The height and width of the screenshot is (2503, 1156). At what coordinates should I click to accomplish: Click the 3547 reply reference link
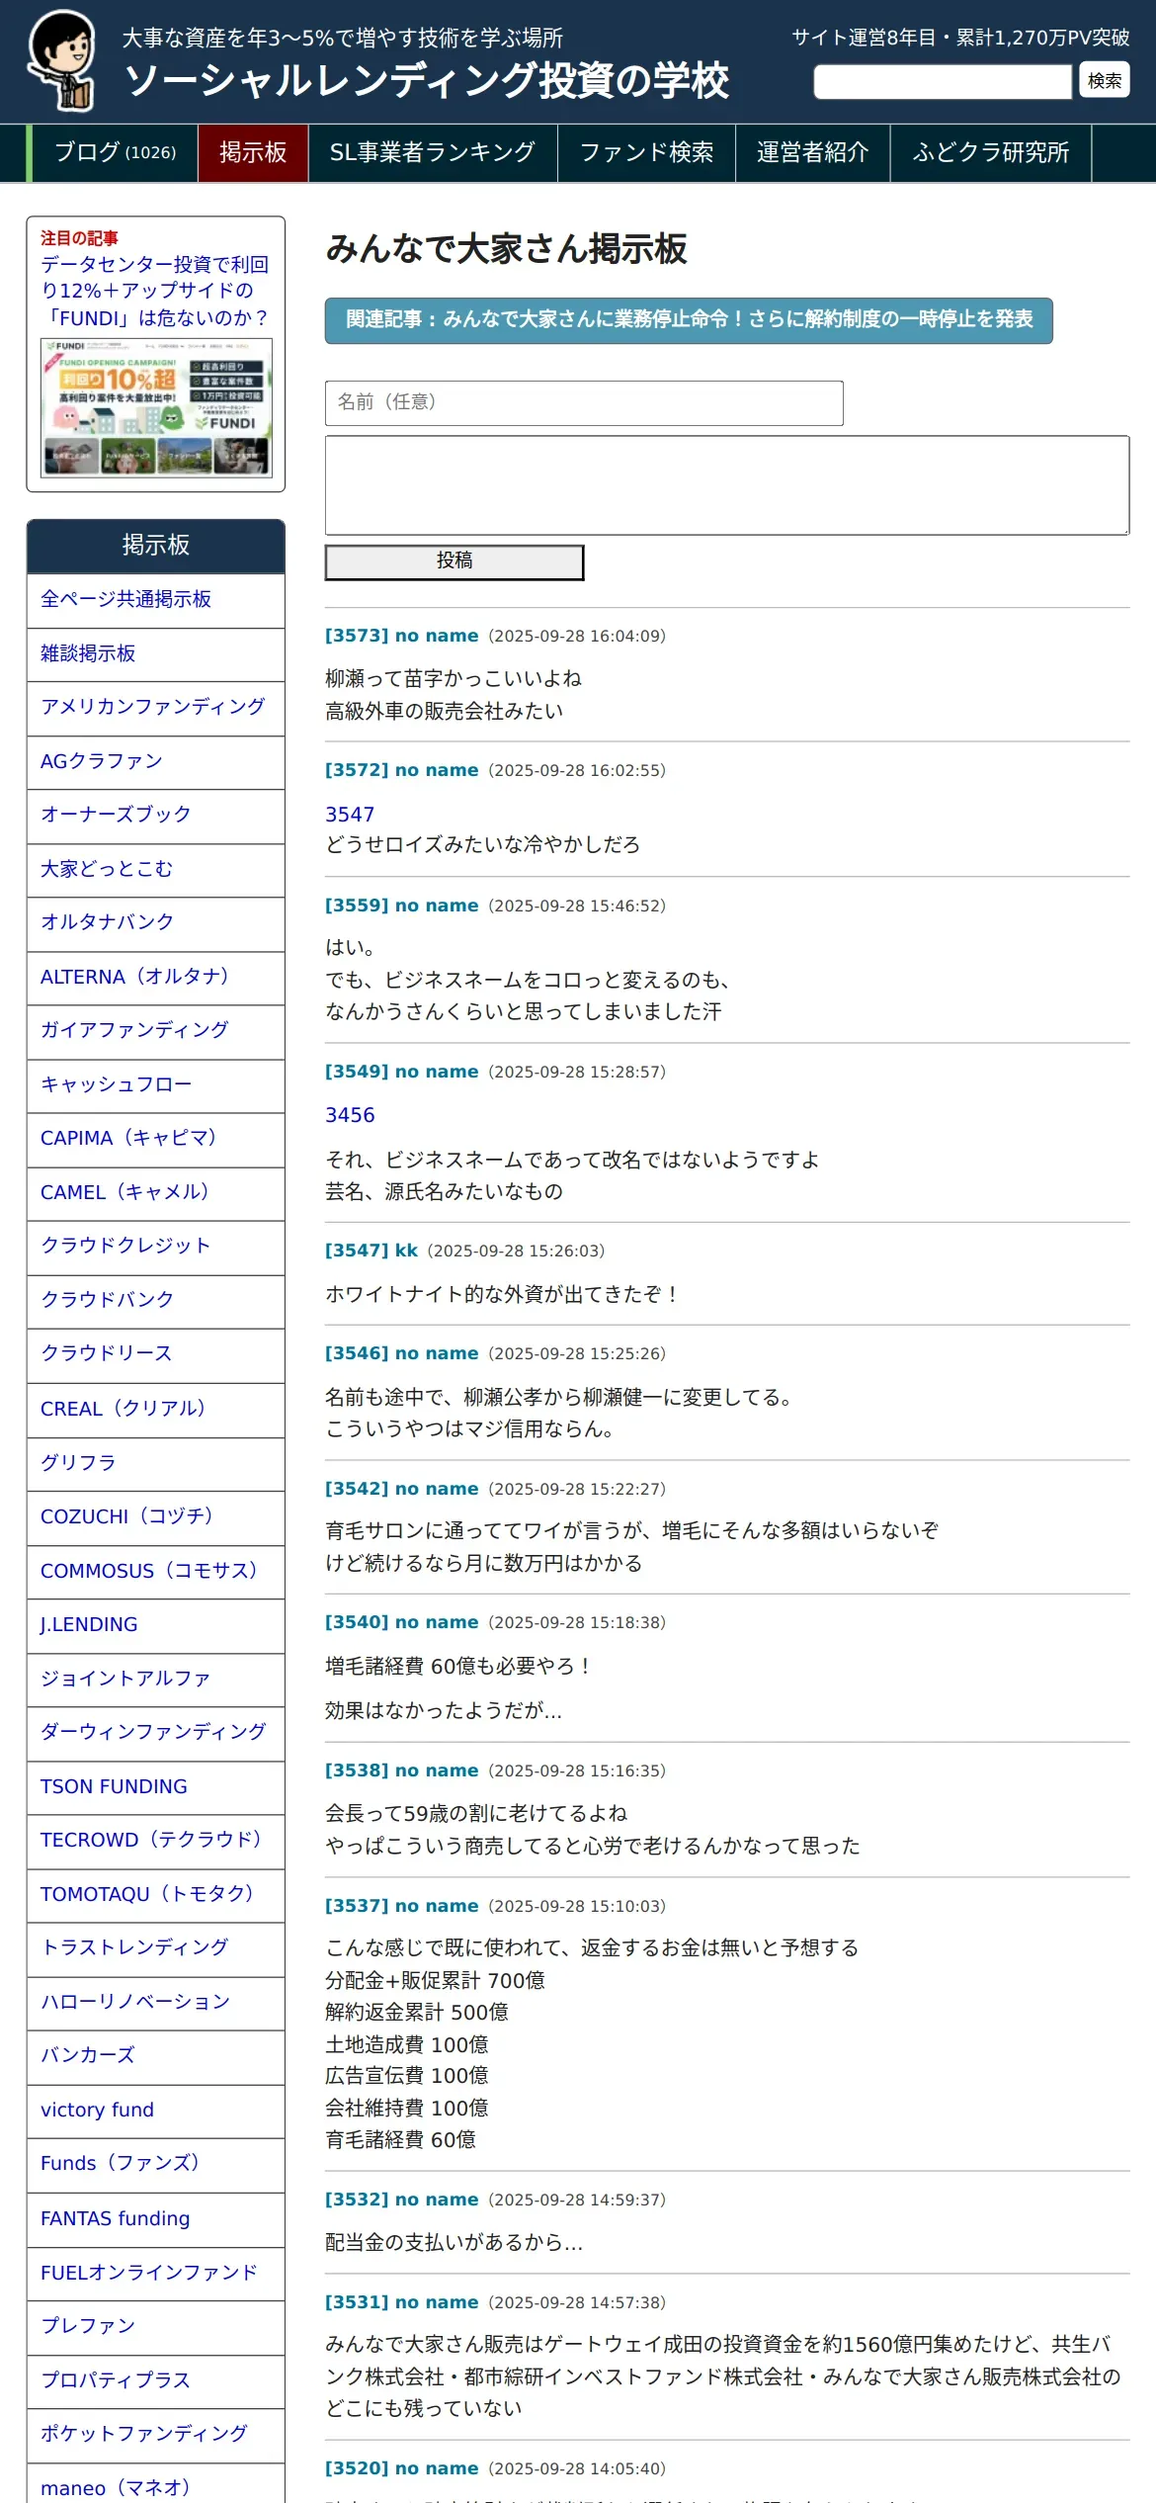coord(350,815)
